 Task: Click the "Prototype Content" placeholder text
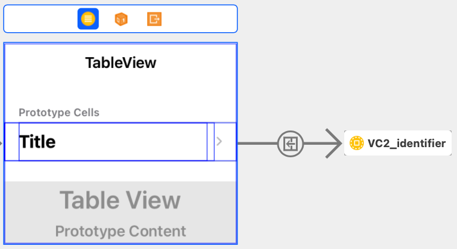pos(121,231)
